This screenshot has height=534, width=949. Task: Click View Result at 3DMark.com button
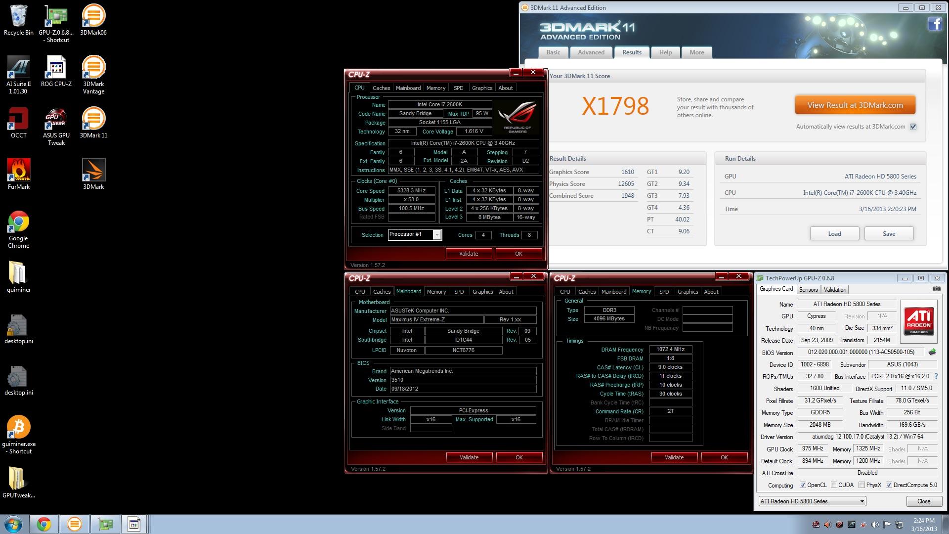(855, 105)
